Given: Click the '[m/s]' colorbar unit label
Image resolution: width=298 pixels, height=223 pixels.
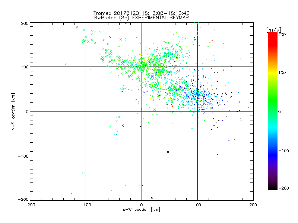Looking at the screenshot, I should (x=274, y=30).
